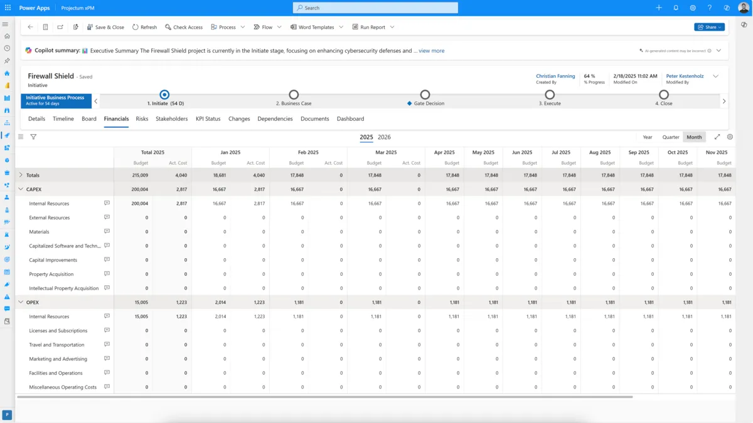This screenshot has height=423, width=753.
Task: Open the Home icon in left sidebar
Action: pos(7,36)
